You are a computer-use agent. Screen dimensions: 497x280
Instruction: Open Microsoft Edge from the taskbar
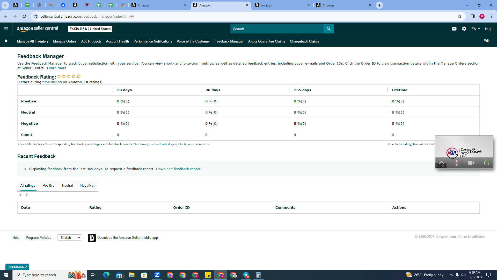[106, 275]
